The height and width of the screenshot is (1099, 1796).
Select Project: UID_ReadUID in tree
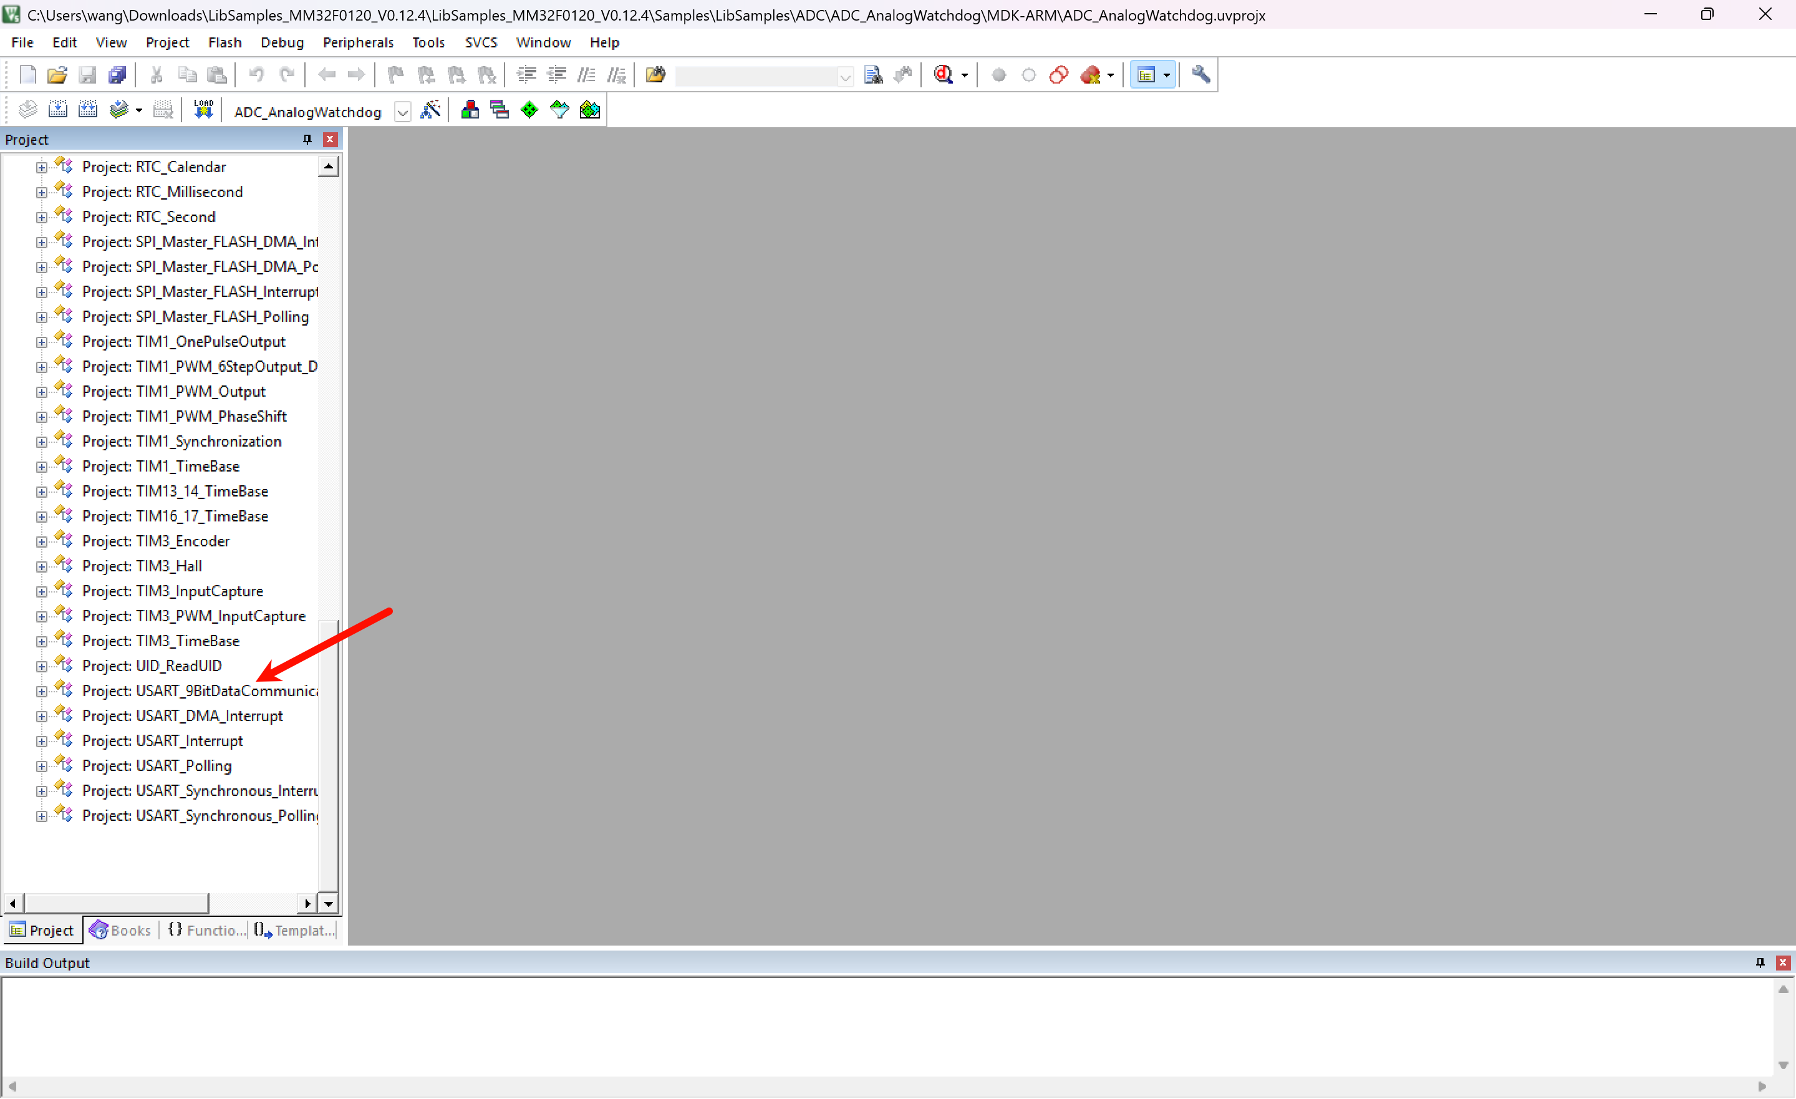[x=152, y=666]
